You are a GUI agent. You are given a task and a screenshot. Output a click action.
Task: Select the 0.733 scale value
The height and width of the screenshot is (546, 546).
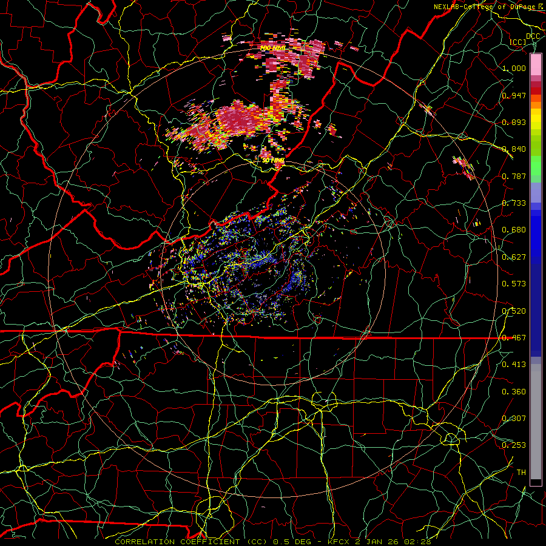click(514, 203)
